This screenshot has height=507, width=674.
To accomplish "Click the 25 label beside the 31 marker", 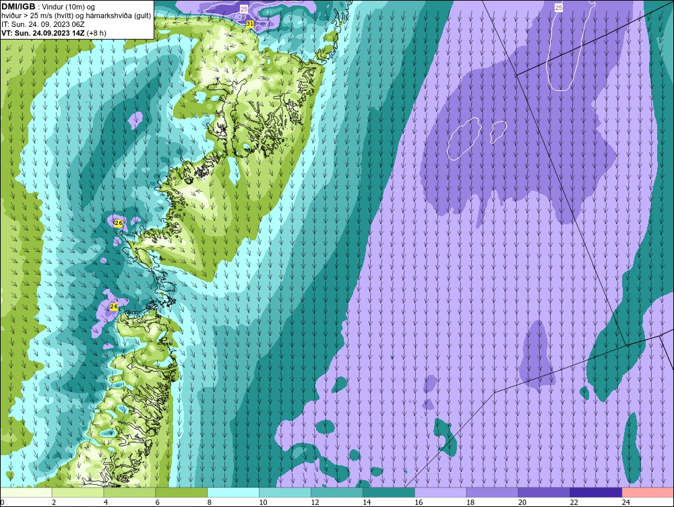I will pos(244,9).
